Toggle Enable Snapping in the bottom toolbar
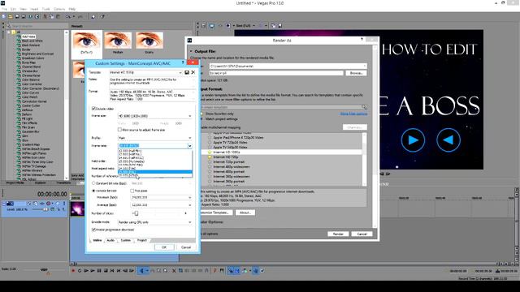The image size is (520, 292). coord(231,270)
